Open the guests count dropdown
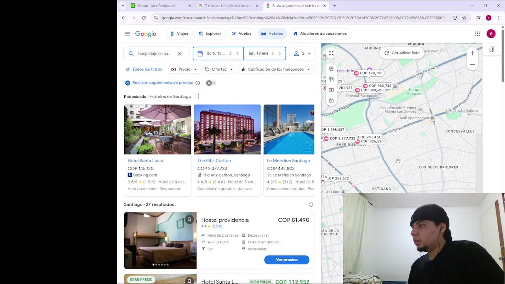 point(303,53)
